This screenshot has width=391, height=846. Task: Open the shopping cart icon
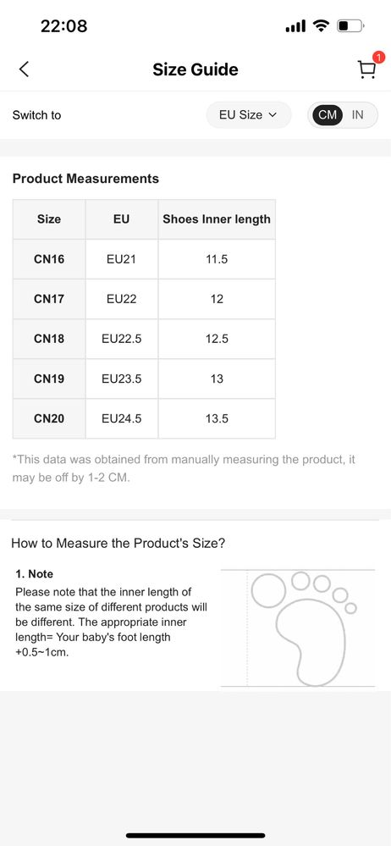point(366,70)
